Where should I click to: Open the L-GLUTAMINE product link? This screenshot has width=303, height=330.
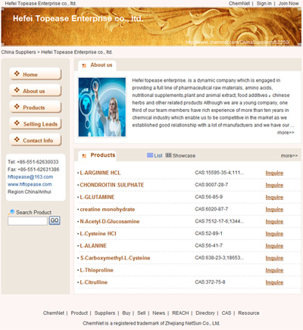pyautogui.click(x=97, y=197)
